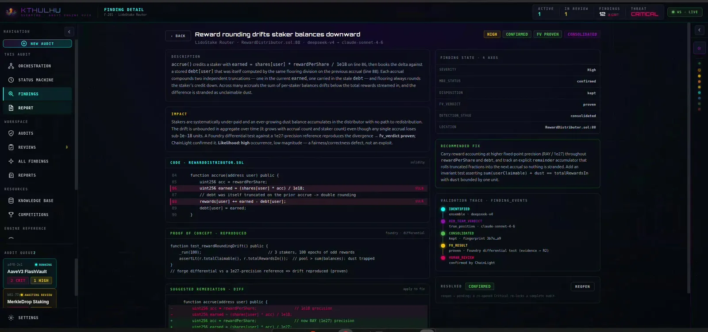
Task: Click the 2 CRIT badge on AaveV3
Action: [x=18, y=281]
